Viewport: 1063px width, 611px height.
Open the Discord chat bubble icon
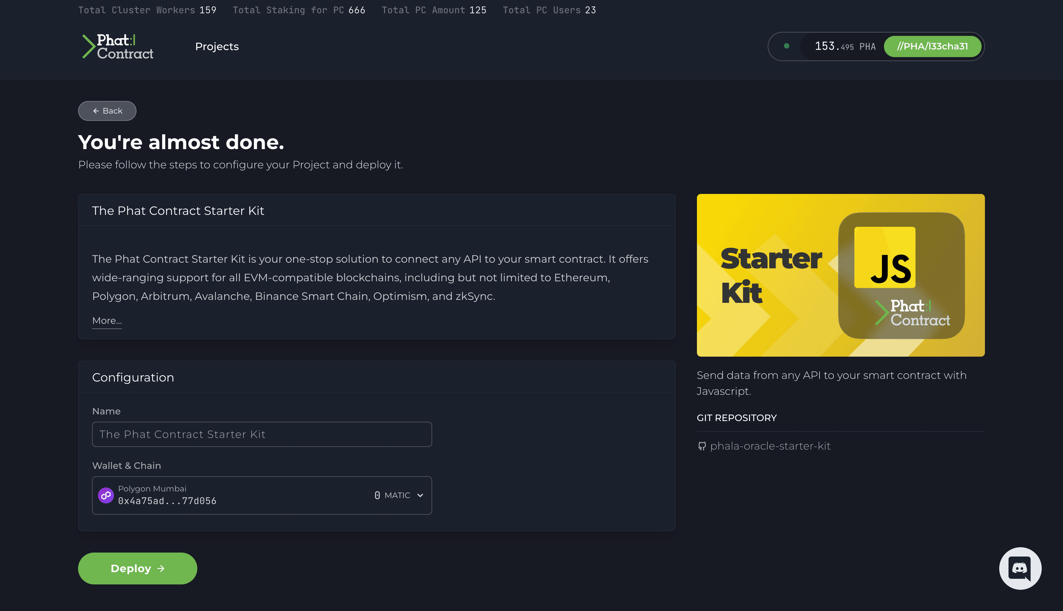click(1020, 568)
